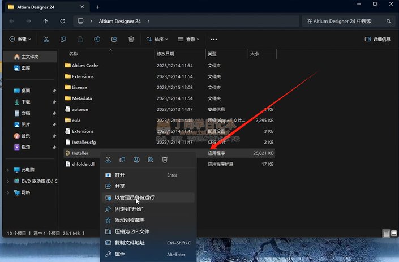Click the cut icon in the context menu
Screen dimensions: 399x262
pyautogui.click(x=108, y=160)
